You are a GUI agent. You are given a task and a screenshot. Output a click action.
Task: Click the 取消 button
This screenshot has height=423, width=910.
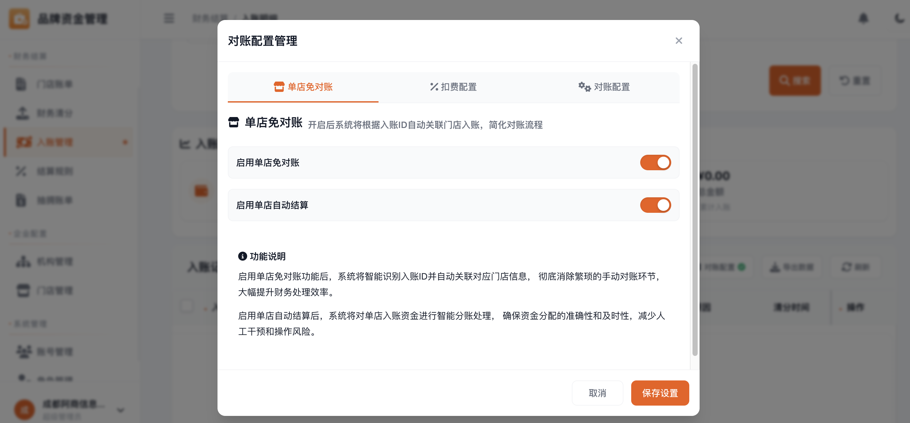coord(597,393)
